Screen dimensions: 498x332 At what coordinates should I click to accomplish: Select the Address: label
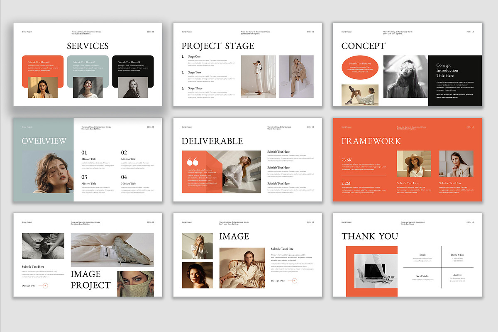coord(457,275)
